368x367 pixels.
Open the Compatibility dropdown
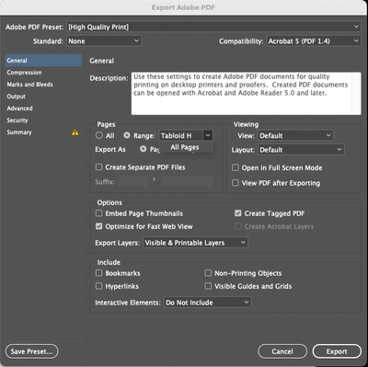313,41
